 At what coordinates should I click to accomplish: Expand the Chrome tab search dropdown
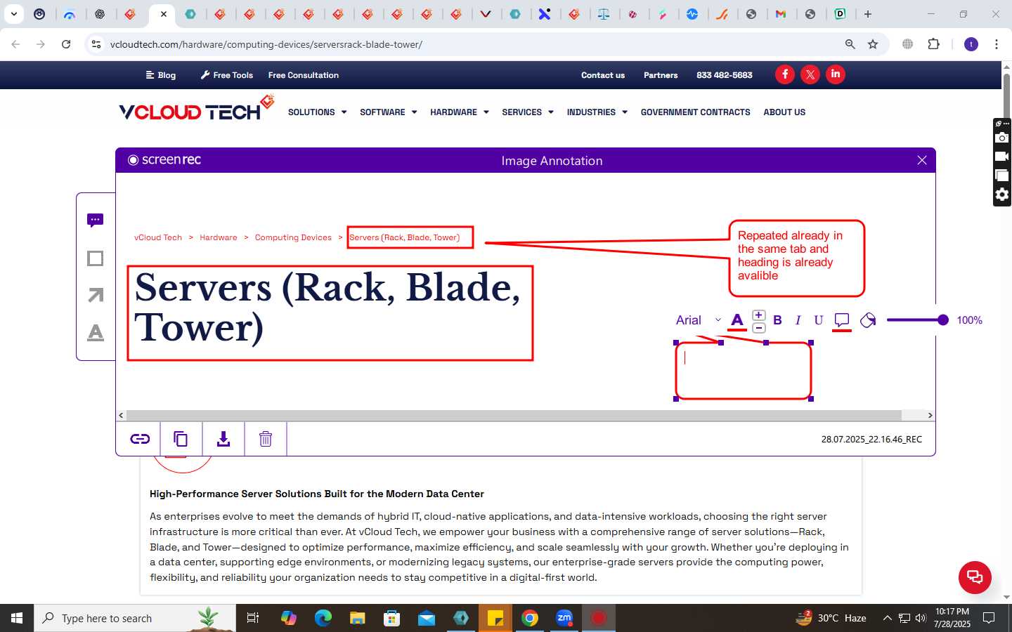pyautogui.click(x=14, y=14)
